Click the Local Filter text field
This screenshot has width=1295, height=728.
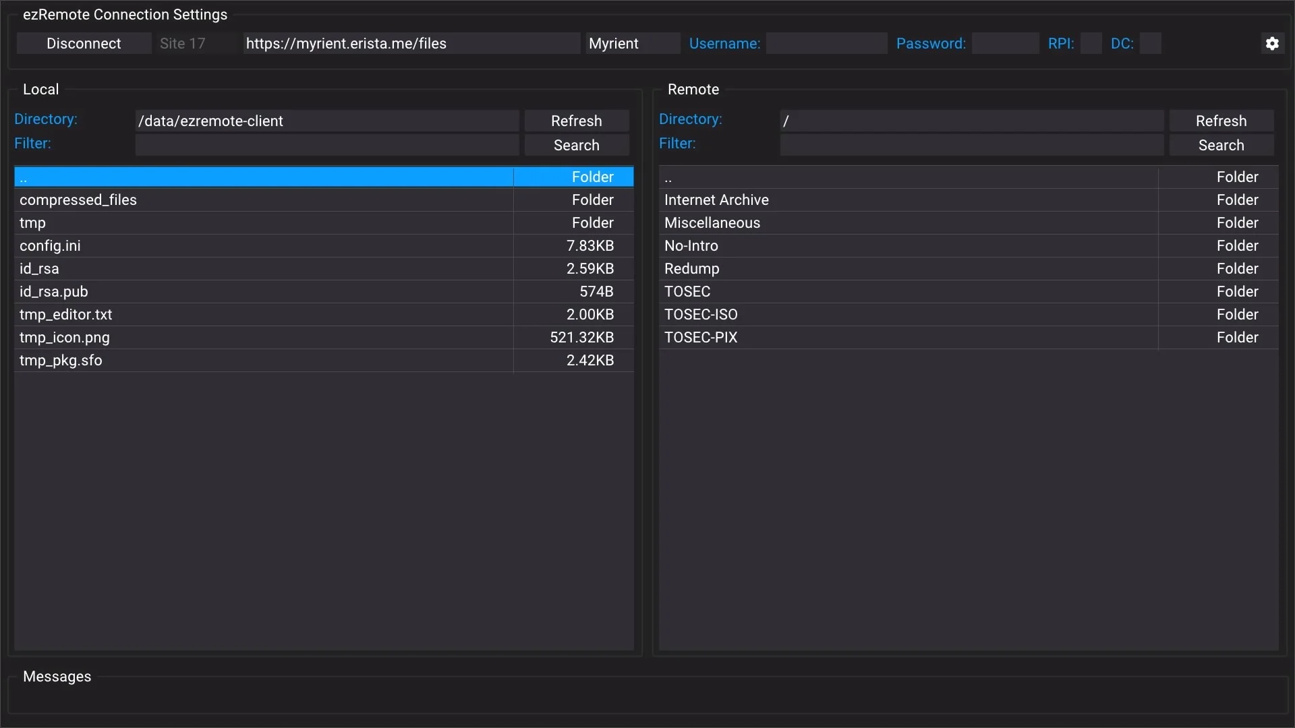pyautogui.click(x=326, y=145)
